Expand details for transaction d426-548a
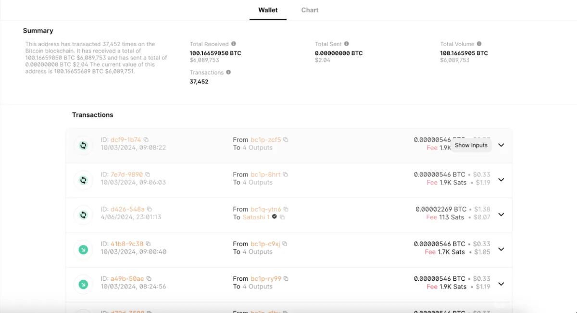Viewport: 577px width, 313px height. point(501,214)
